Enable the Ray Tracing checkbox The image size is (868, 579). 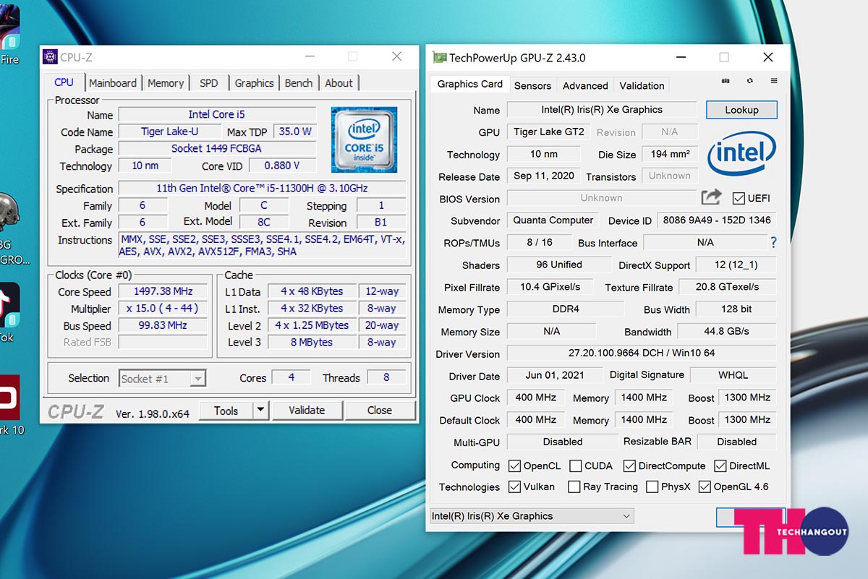574,486
